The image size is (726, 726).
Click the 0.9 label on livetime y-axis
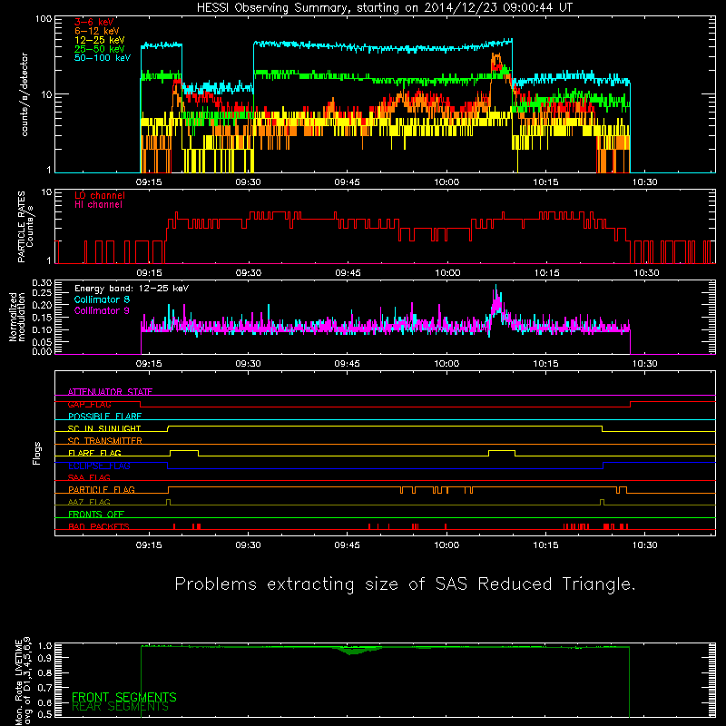(44, 657)
